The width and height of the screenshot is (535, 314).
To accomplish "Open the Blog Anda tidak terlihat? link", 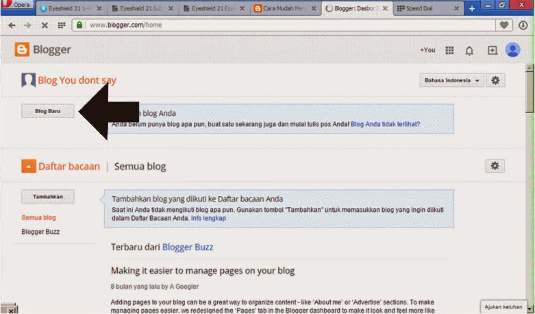I will (x=385, y=124).
